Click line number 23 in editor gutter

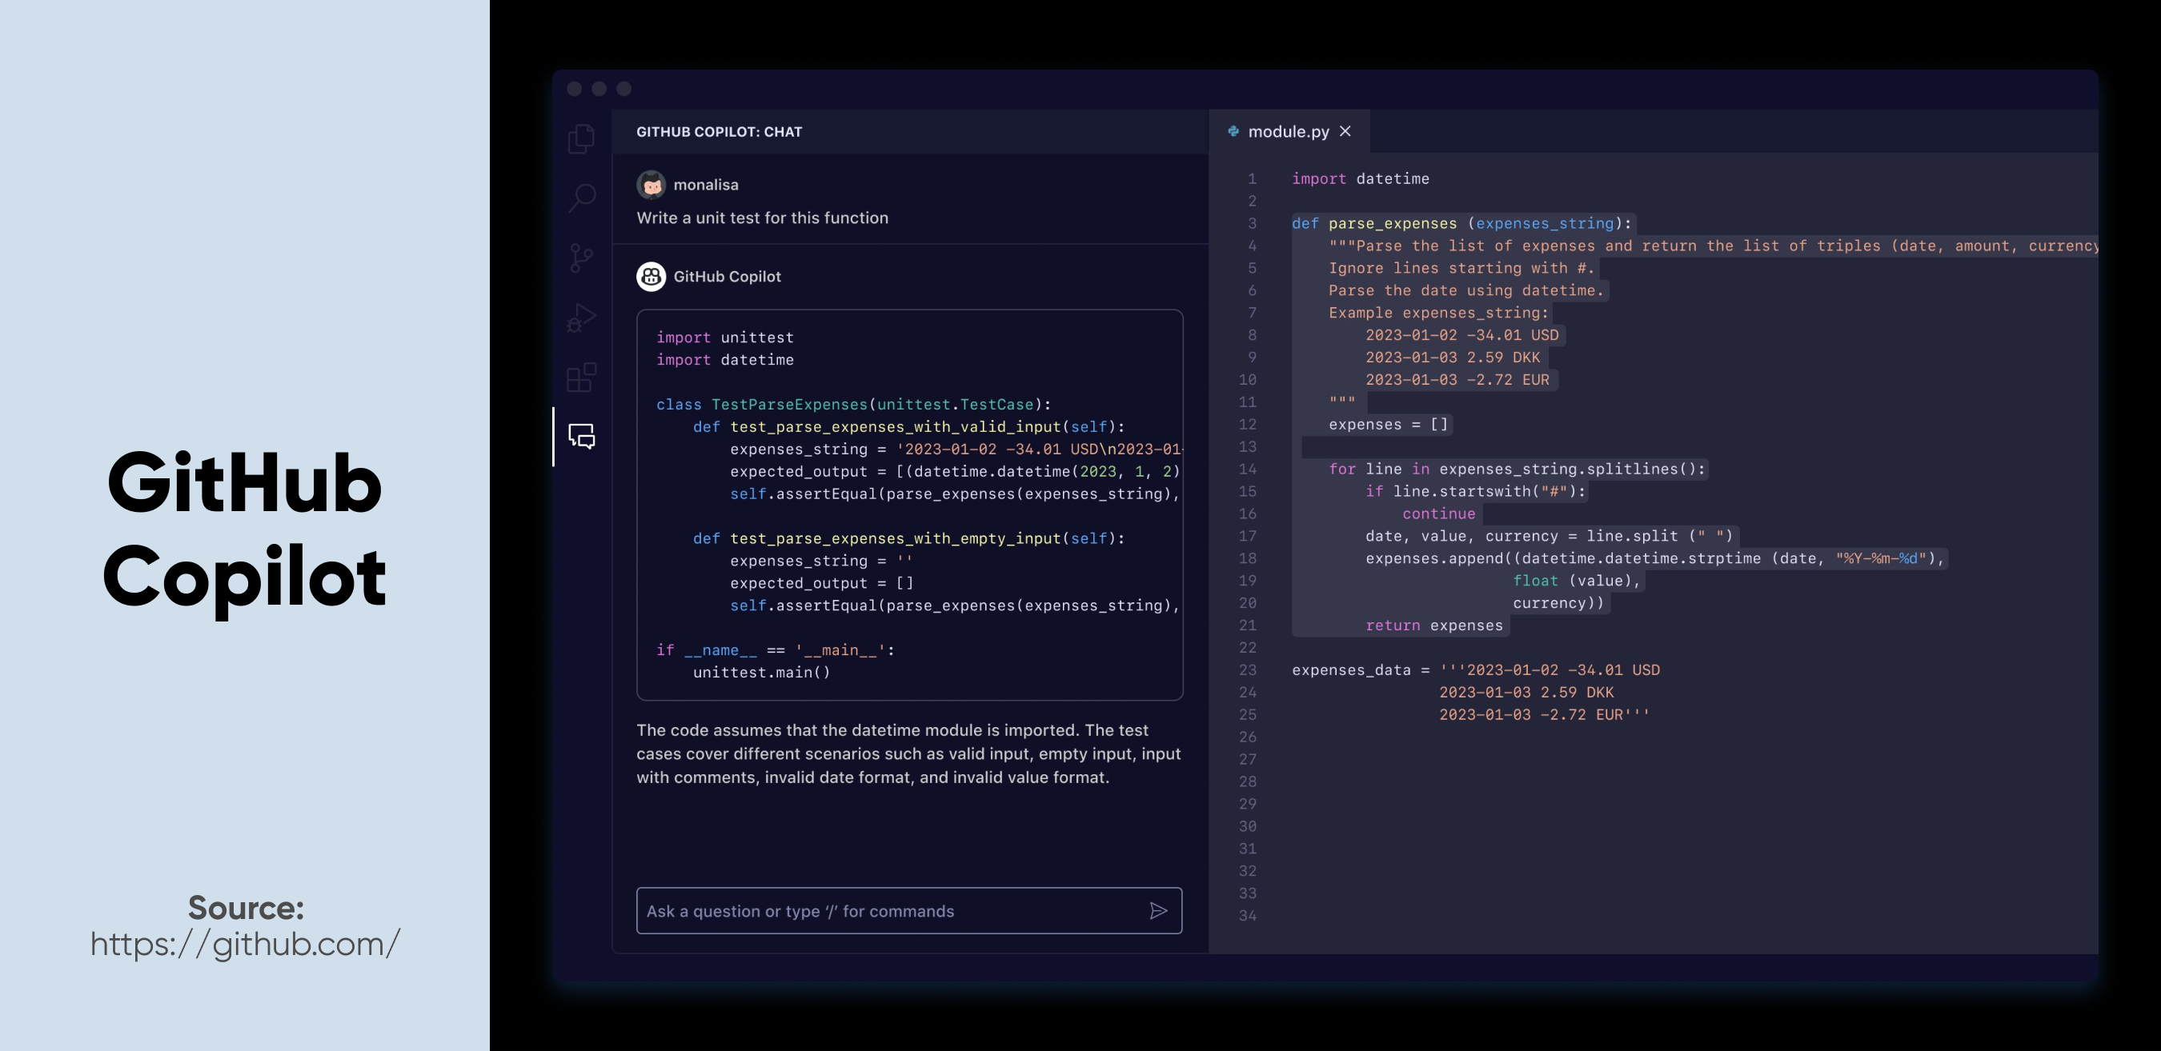pos(1248,669)
